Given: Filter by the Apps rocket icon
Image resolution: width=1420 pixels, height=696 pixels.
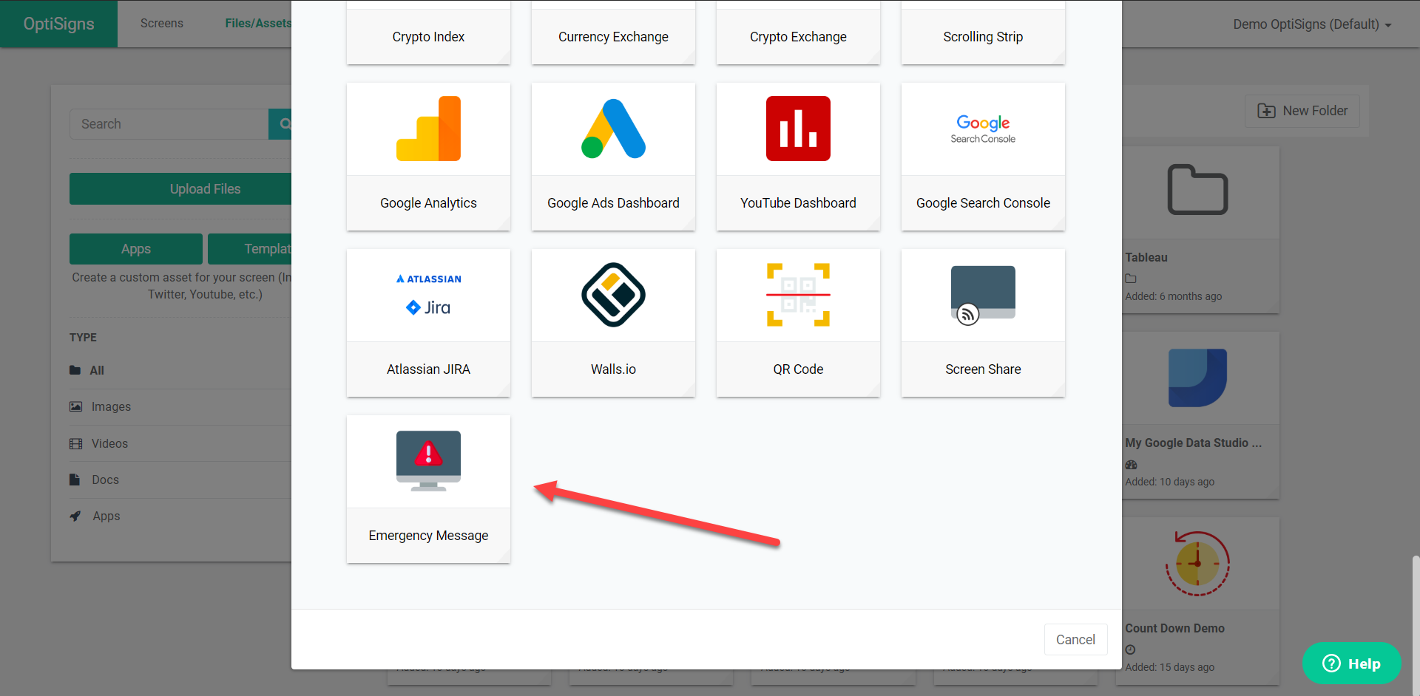Looking at the screenshot, I should click(x=75, y=516).
